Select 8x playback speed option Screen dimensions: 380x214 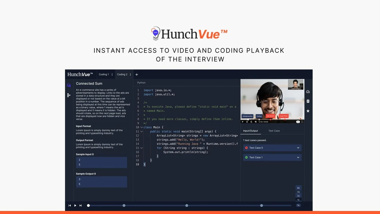(x=298, y=188)
